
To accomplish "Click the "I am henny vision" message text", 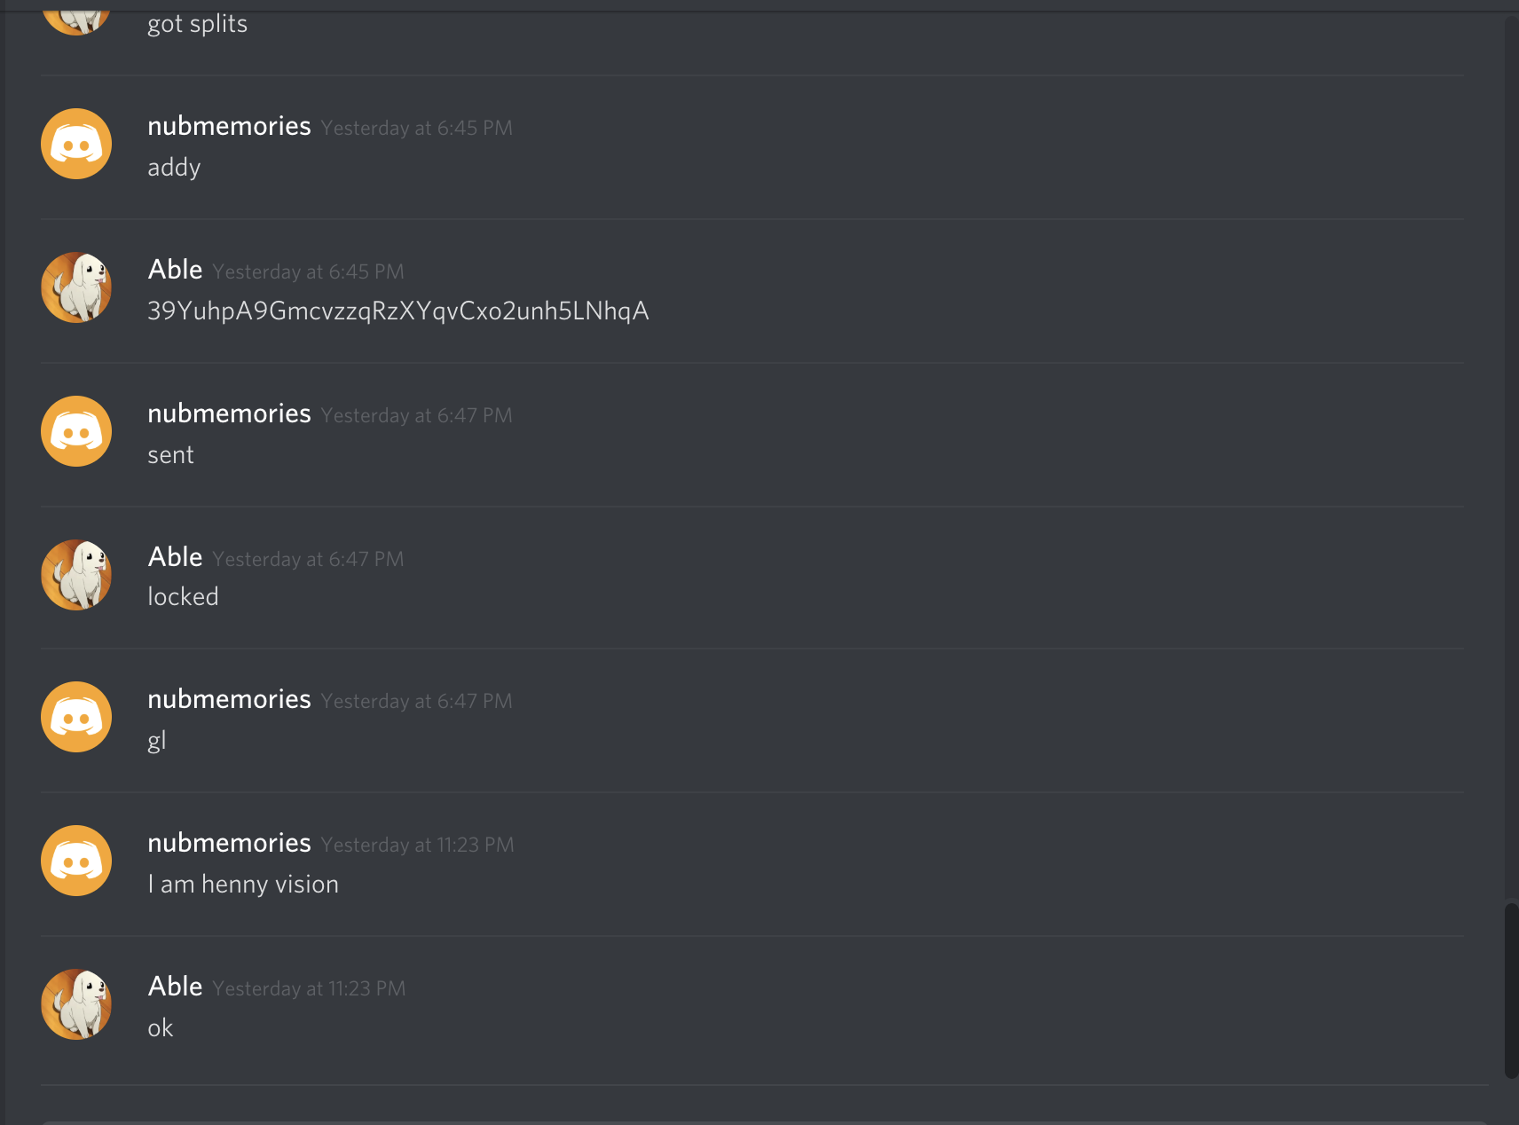I will 243,885.
